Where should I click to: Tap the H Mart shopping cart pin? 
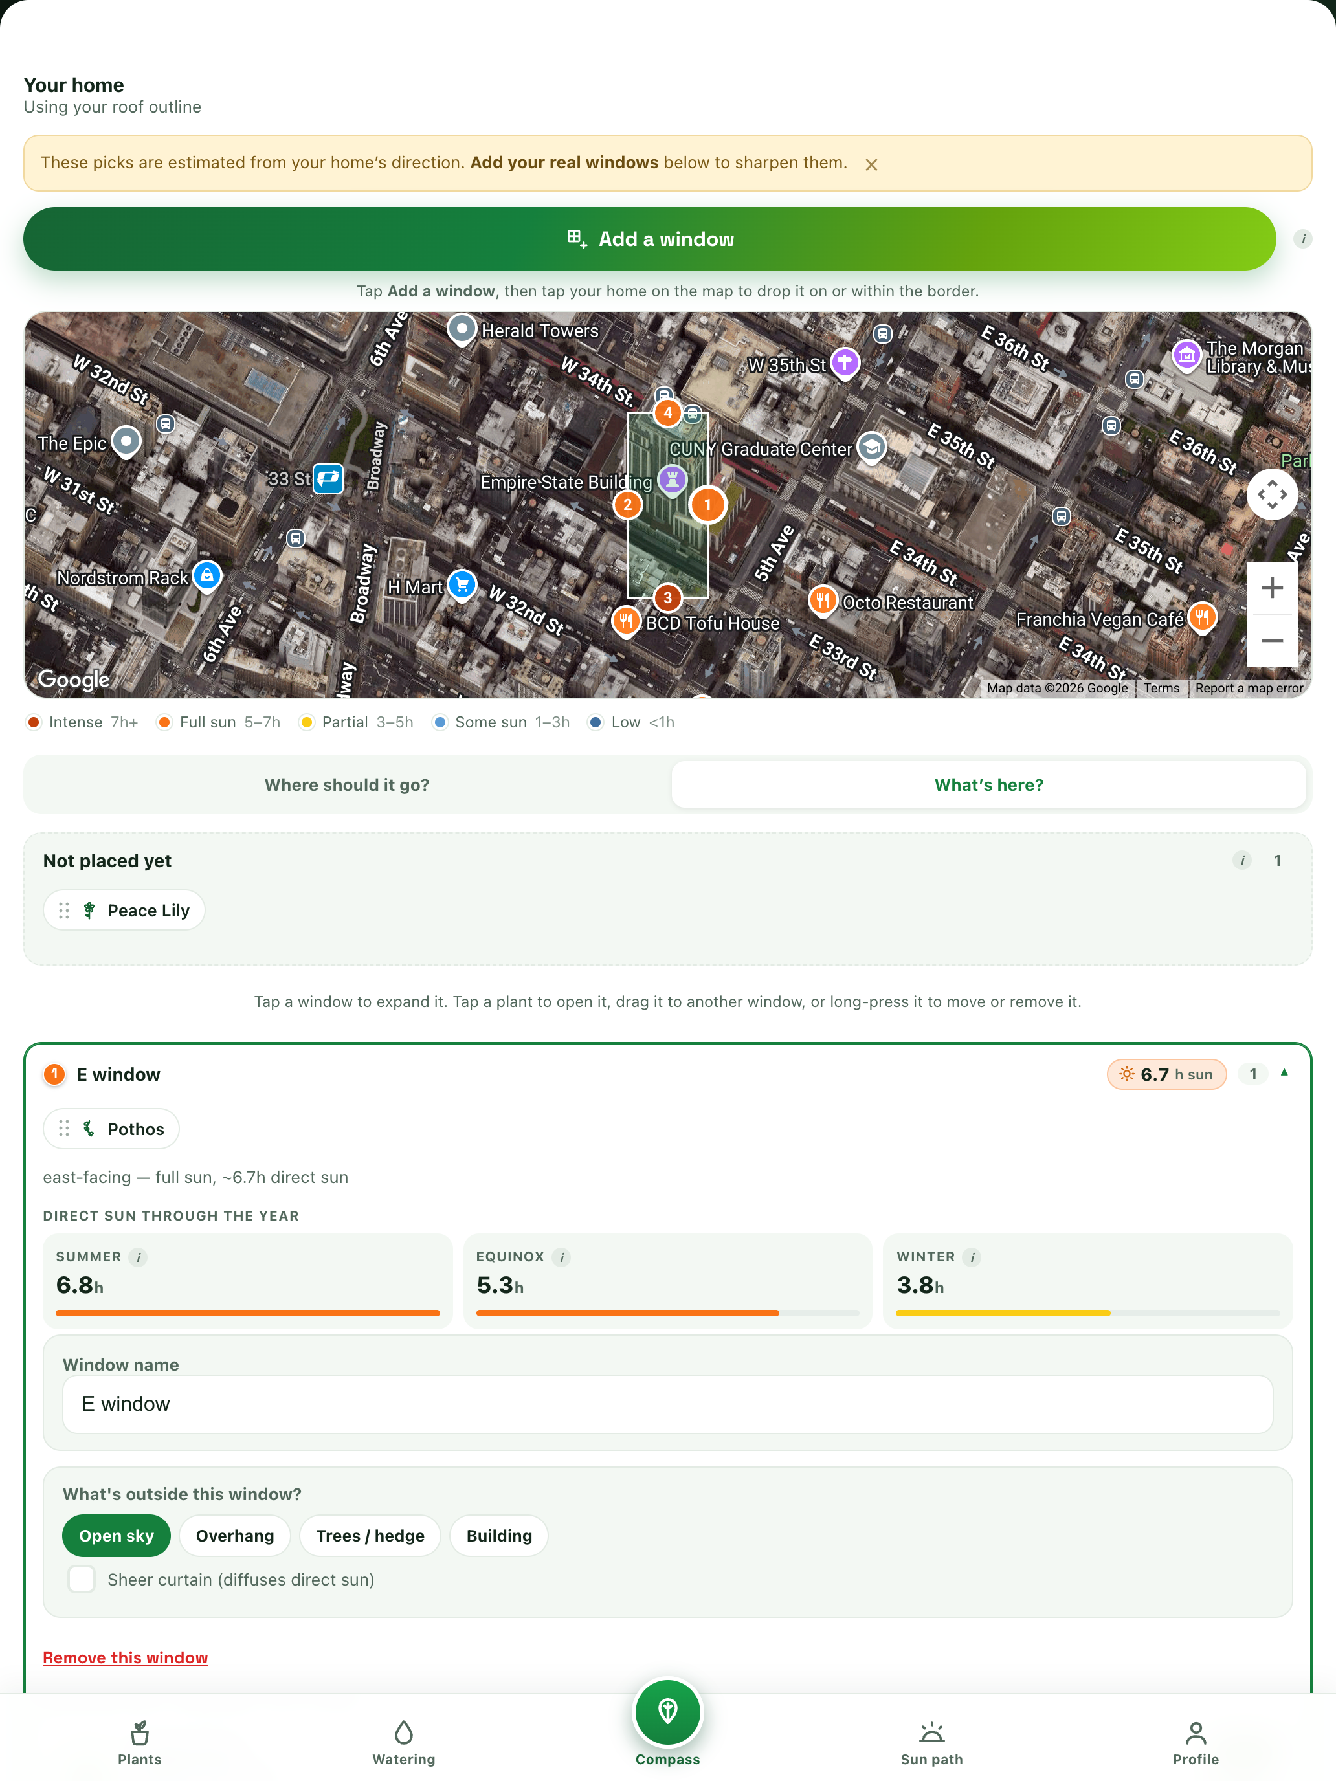(x=462, y=585)
